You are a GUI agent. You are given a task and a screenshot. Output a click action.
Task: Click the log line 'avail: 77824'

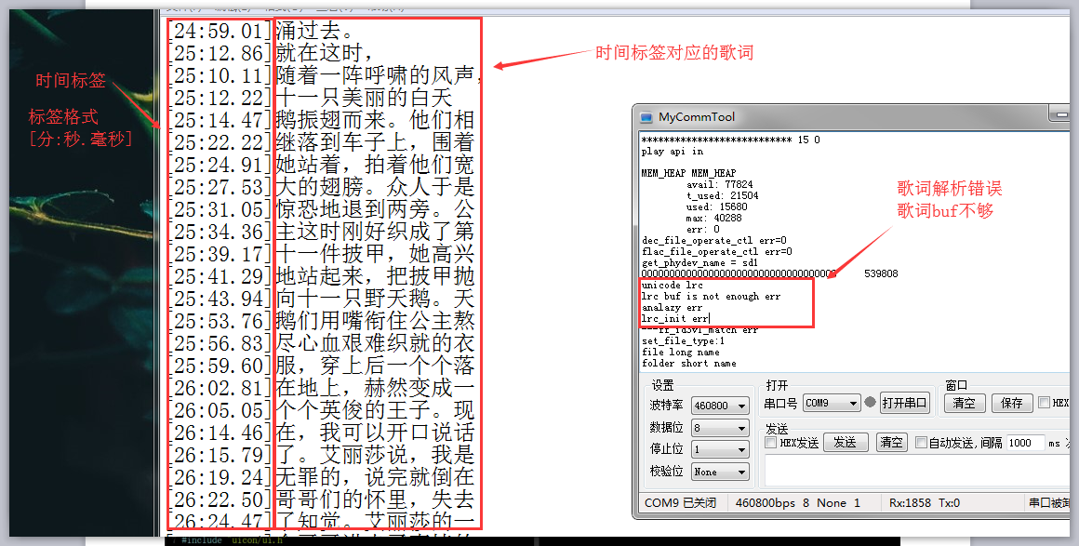720,184
